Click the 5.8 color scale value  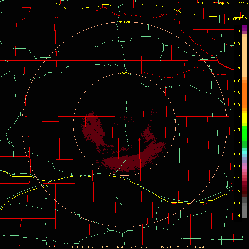[x=237, y=93]
